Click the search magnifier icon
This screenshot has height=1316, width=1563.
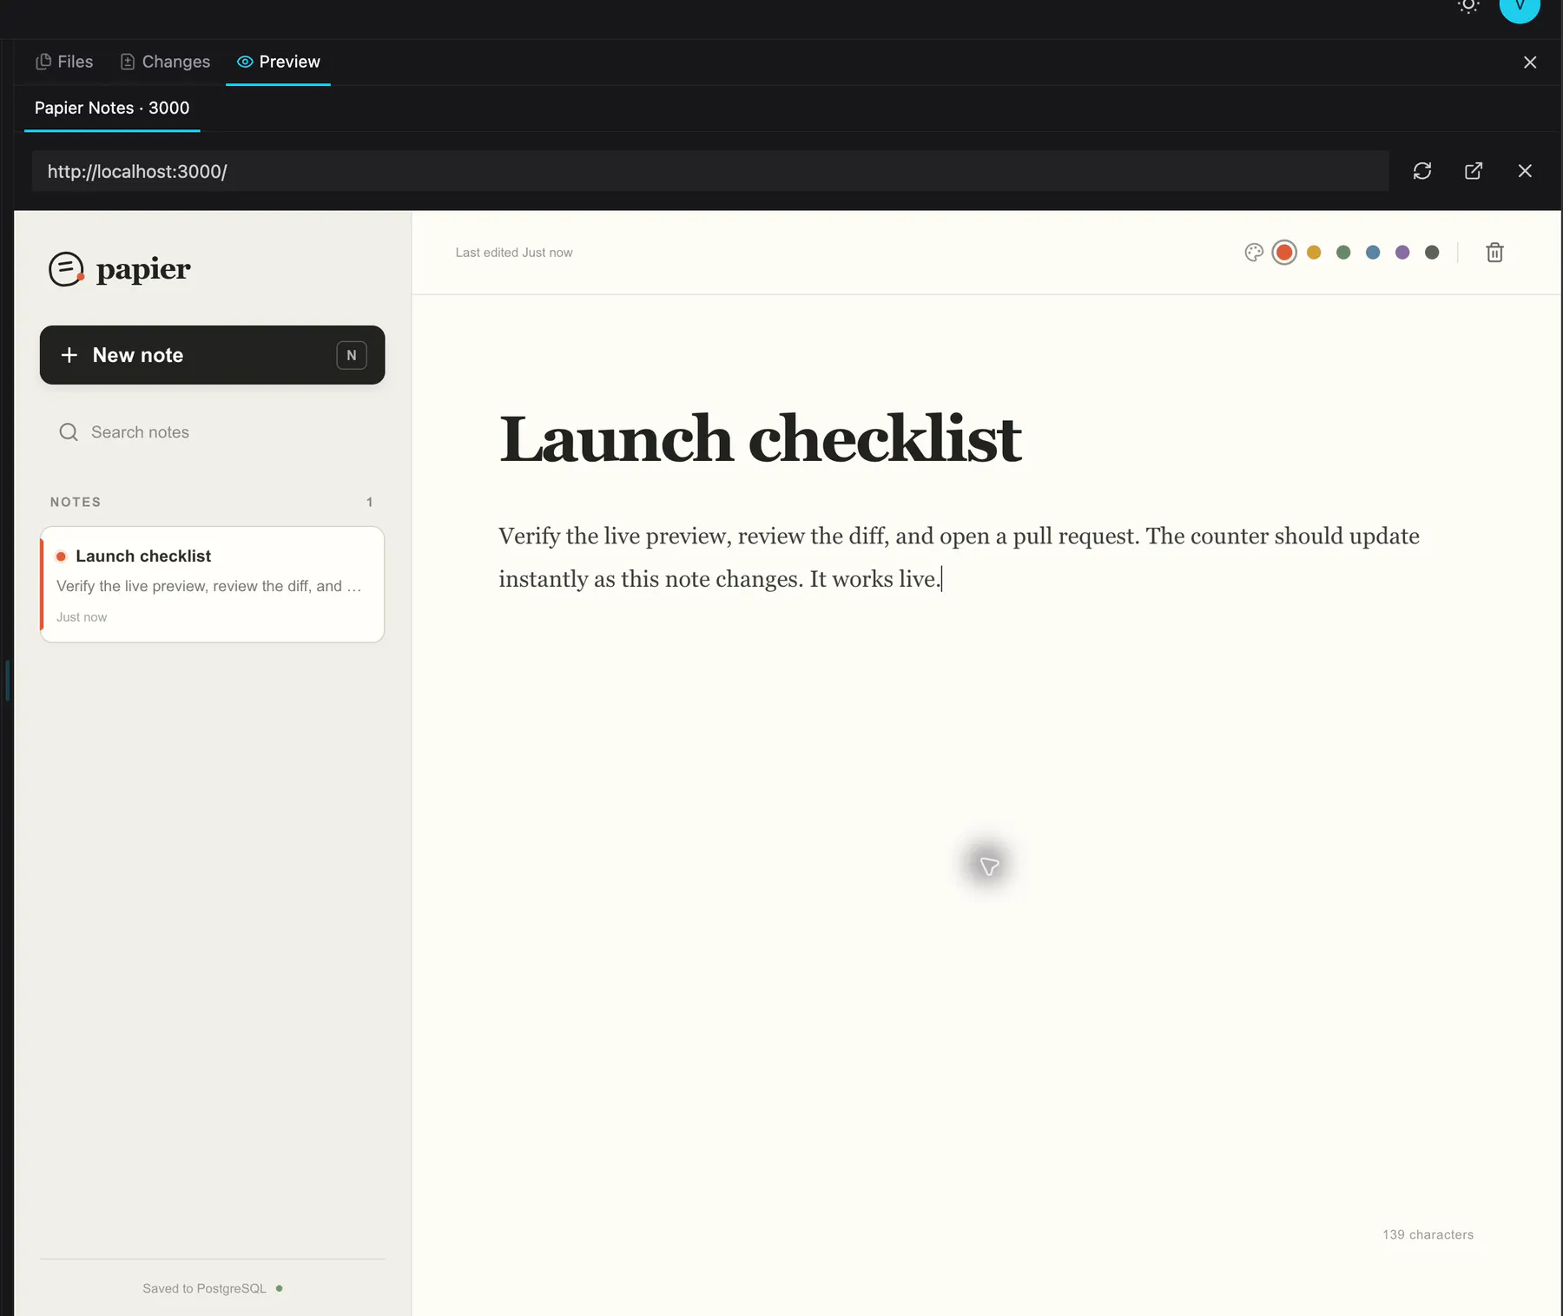pos(69,432)
